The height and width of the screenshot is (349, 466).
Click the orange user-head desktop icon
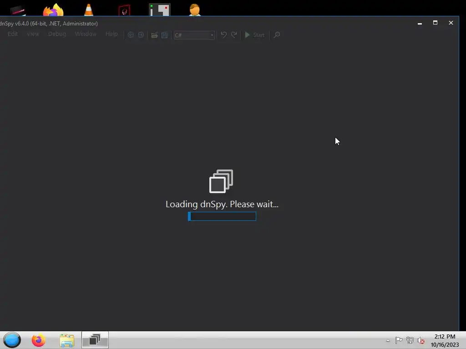195,10
